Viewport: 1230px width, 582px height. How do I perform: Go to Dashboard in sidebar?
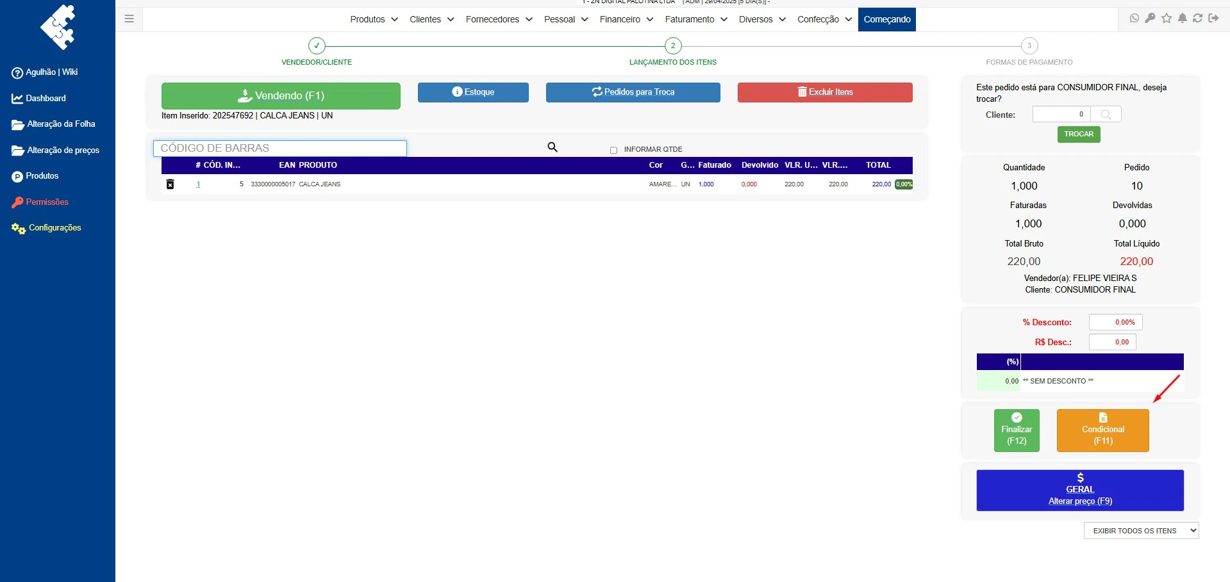coord(38,99)
